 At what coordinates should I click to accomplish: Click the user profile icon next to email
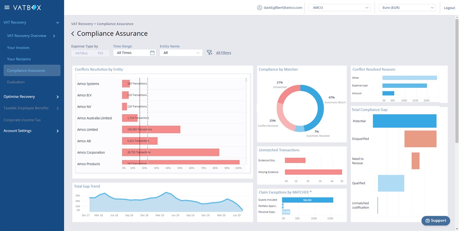[260, 8]
